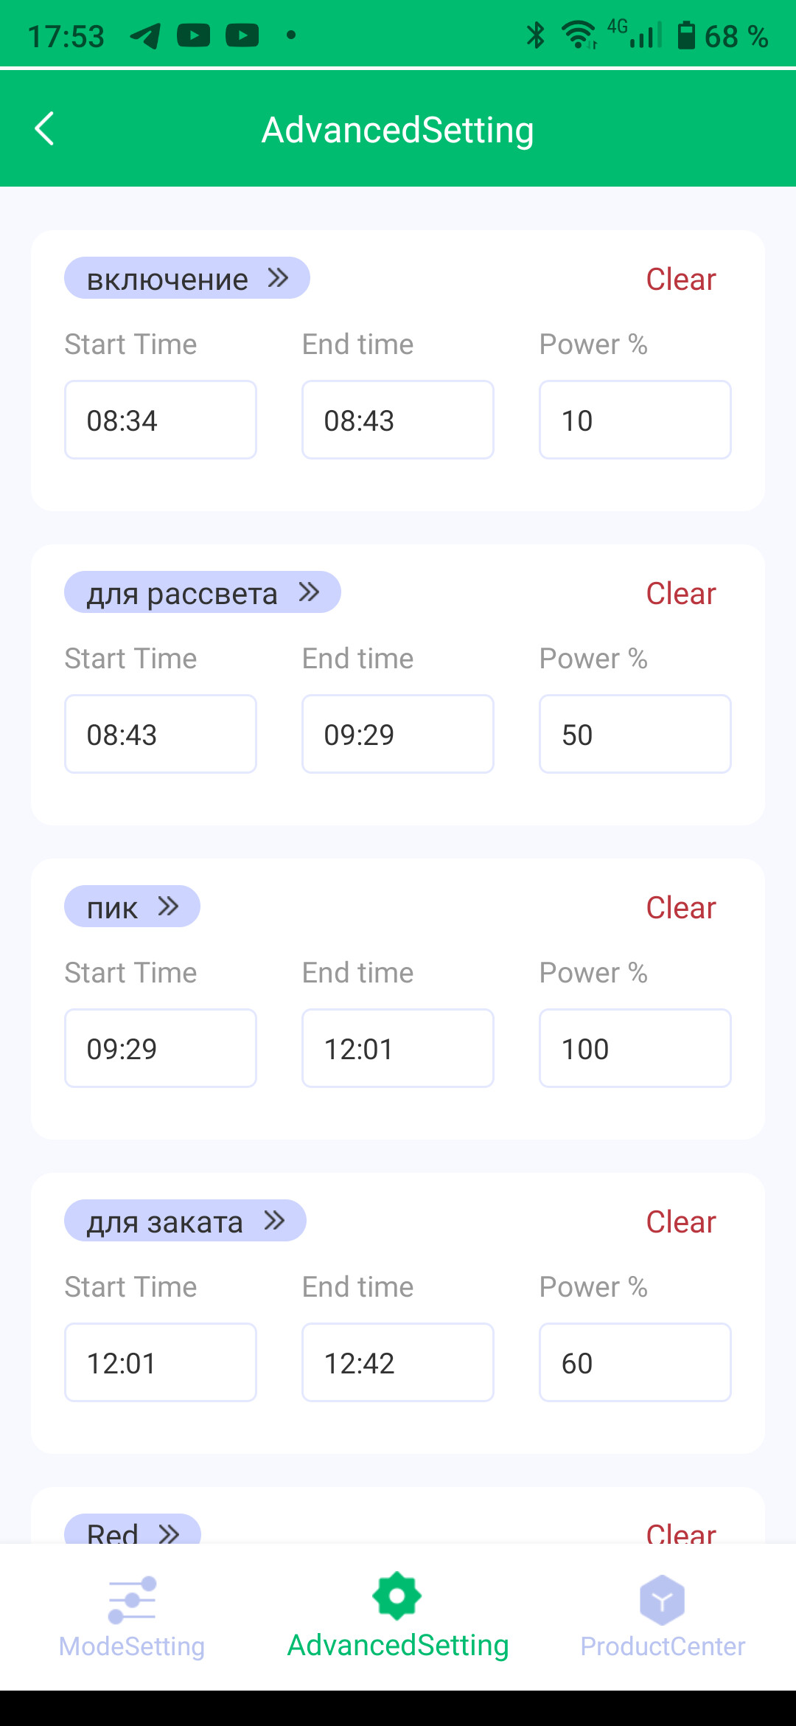The width and height of the screenshot is (796, 1726).
Task: Clear the включение schedule
Action: tap(680, 280)
